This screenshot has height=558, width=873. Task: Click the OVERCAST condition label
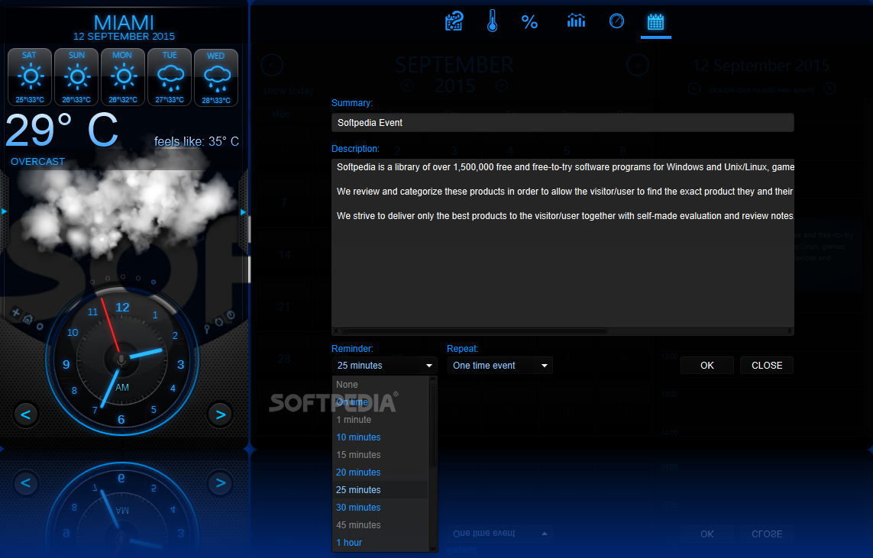(38, 162)
